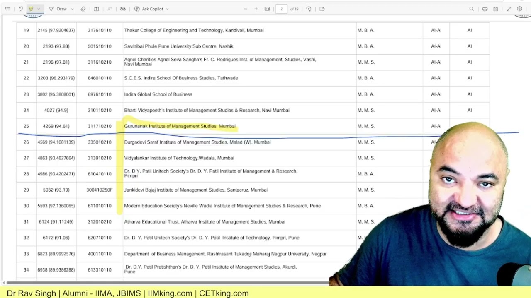
Task: Click 'Atharva Educational Trust' institute name
Action: pyautogui.click(x=205, y=222)
